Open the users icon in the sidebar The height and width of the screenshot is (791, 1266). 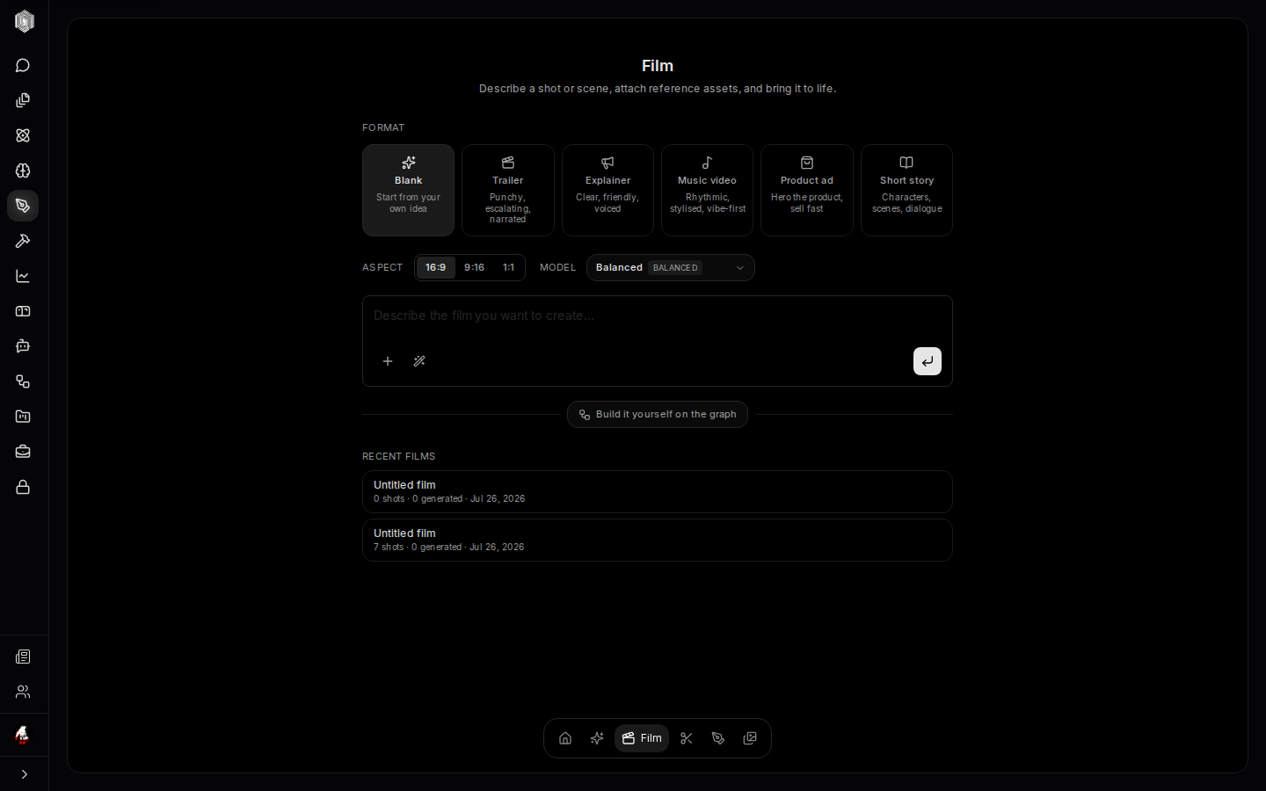(x=23, y=693)
